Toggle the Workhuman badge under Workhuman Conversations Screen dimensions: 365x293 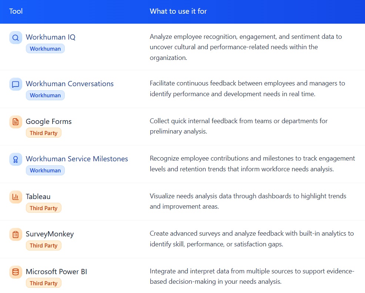45,95
